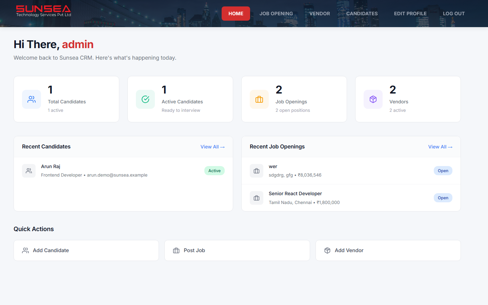Open EDIT PROFILE

[x=410, y=14]
